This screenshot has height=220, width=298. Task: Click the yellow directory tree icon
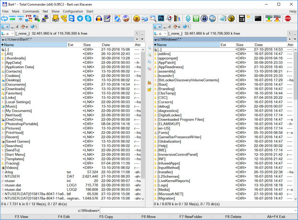click(63, 19)
